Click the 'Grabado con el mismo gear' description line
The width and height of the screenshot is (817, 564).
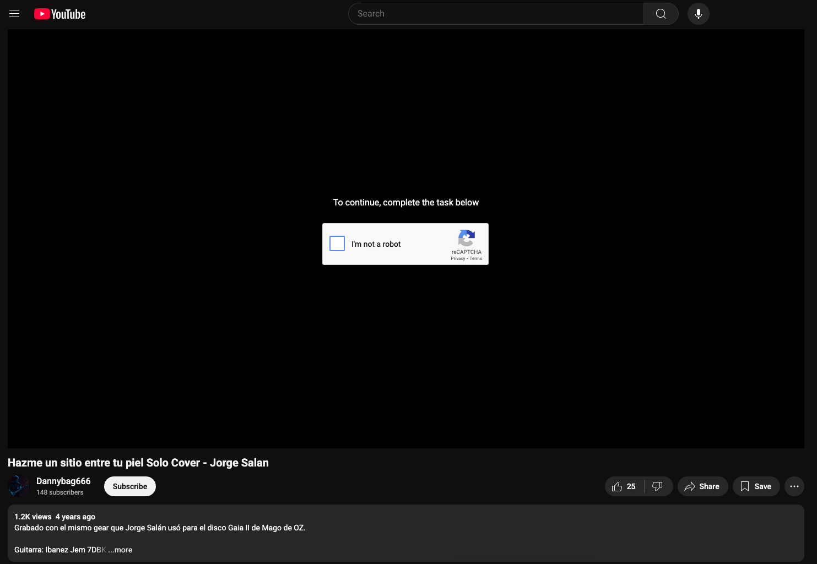pos(160,528)
